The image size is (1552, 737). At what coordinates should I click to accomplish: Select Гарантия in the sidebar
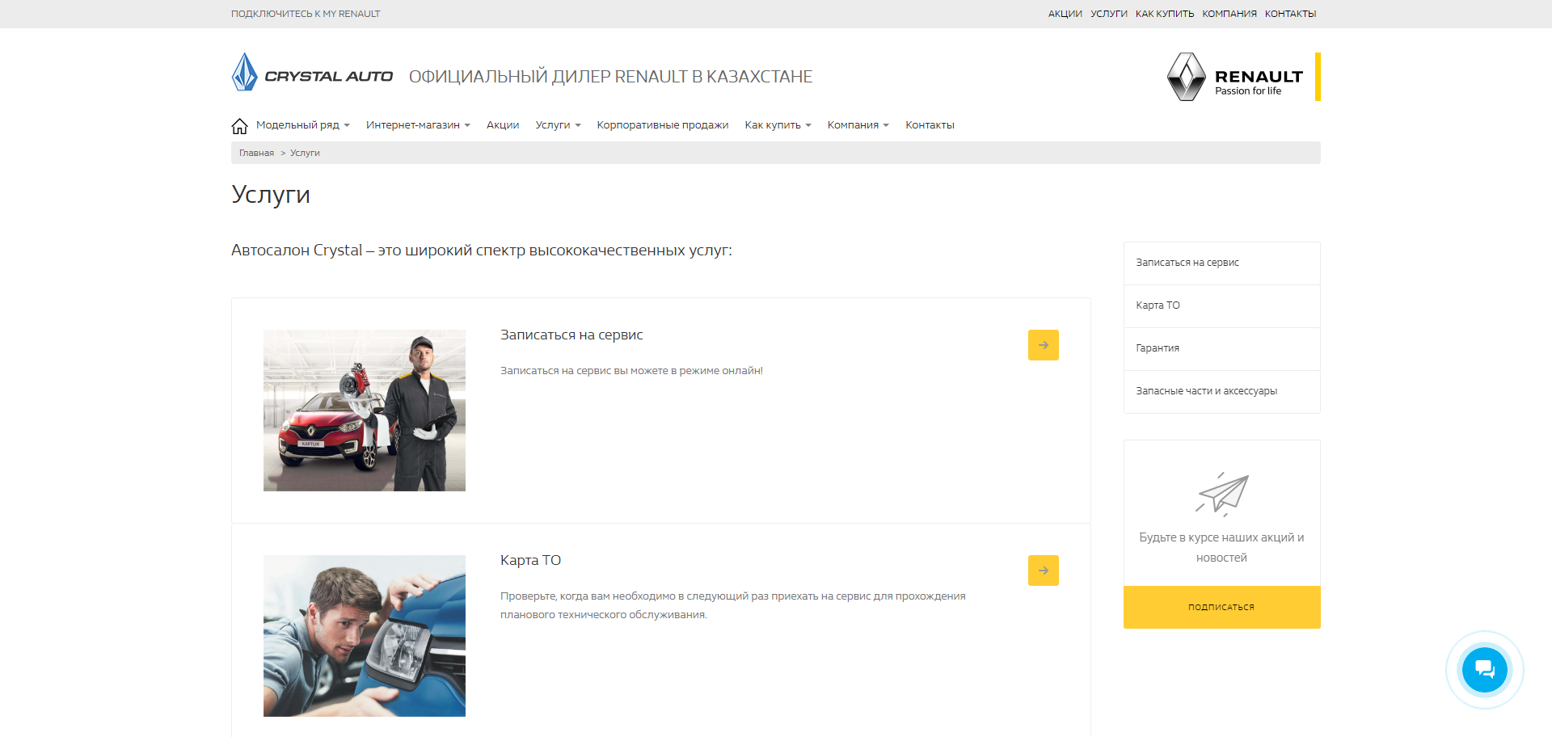[1221, 349]
